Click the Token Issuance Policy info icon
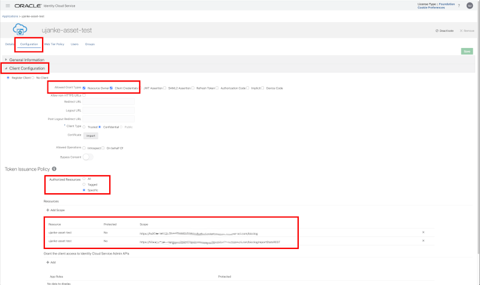 tap(54, 169)
